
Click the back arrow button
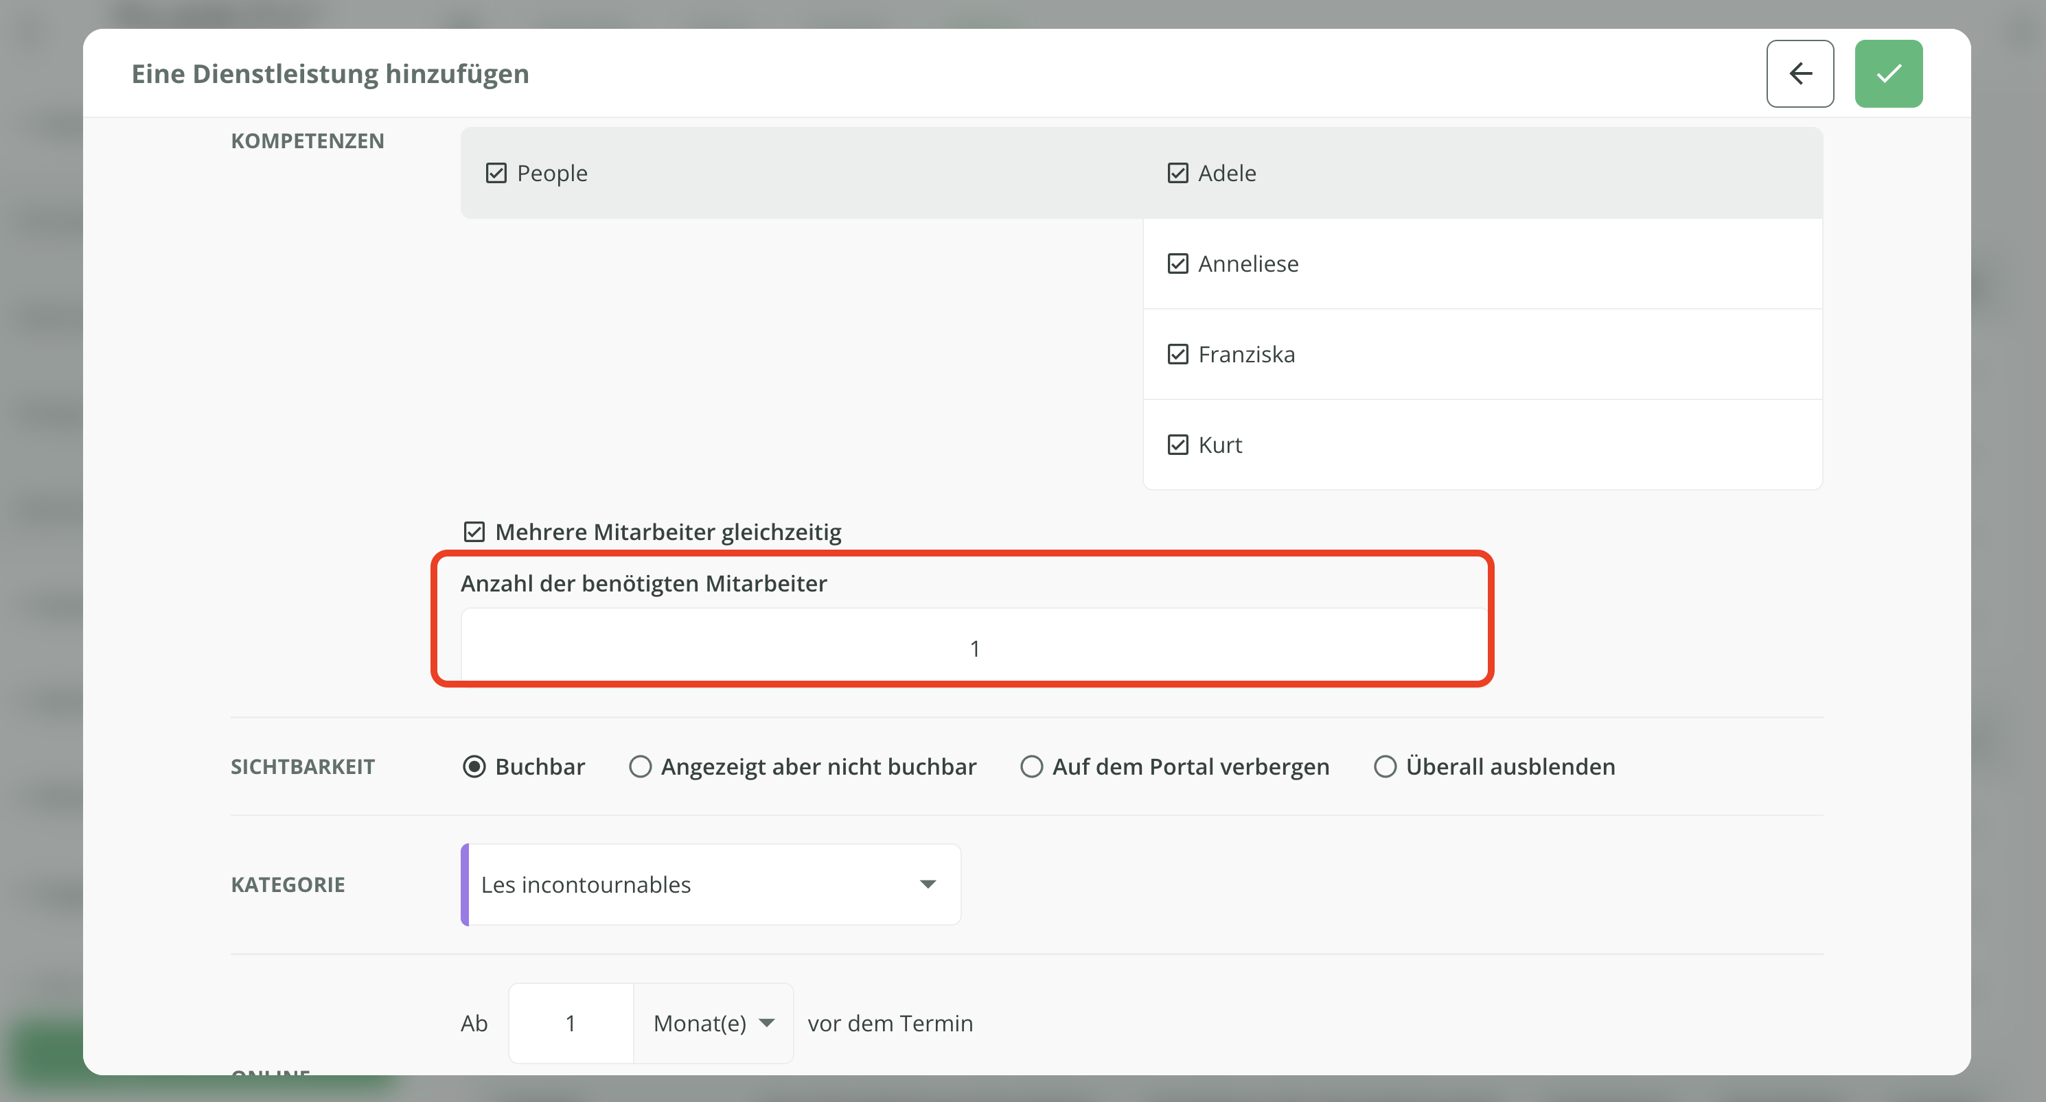[x=1799, y=74]
